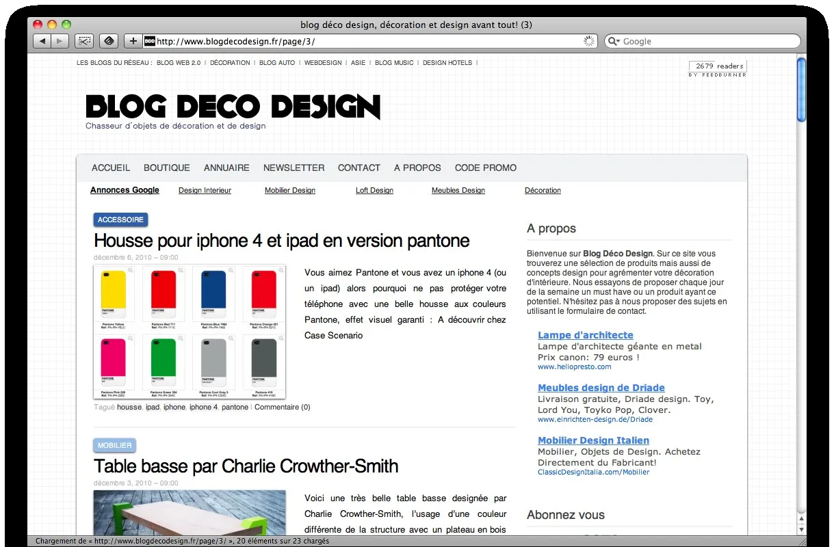The image size is (834, 547).
Task: Click the ACCESSOIRE category badge
Action: point(120,220)
